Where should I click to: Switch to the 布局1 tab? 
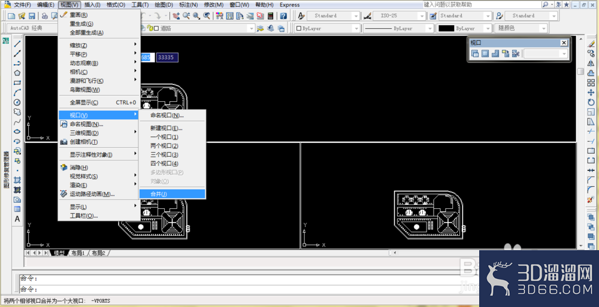click(x=78, y=253)
